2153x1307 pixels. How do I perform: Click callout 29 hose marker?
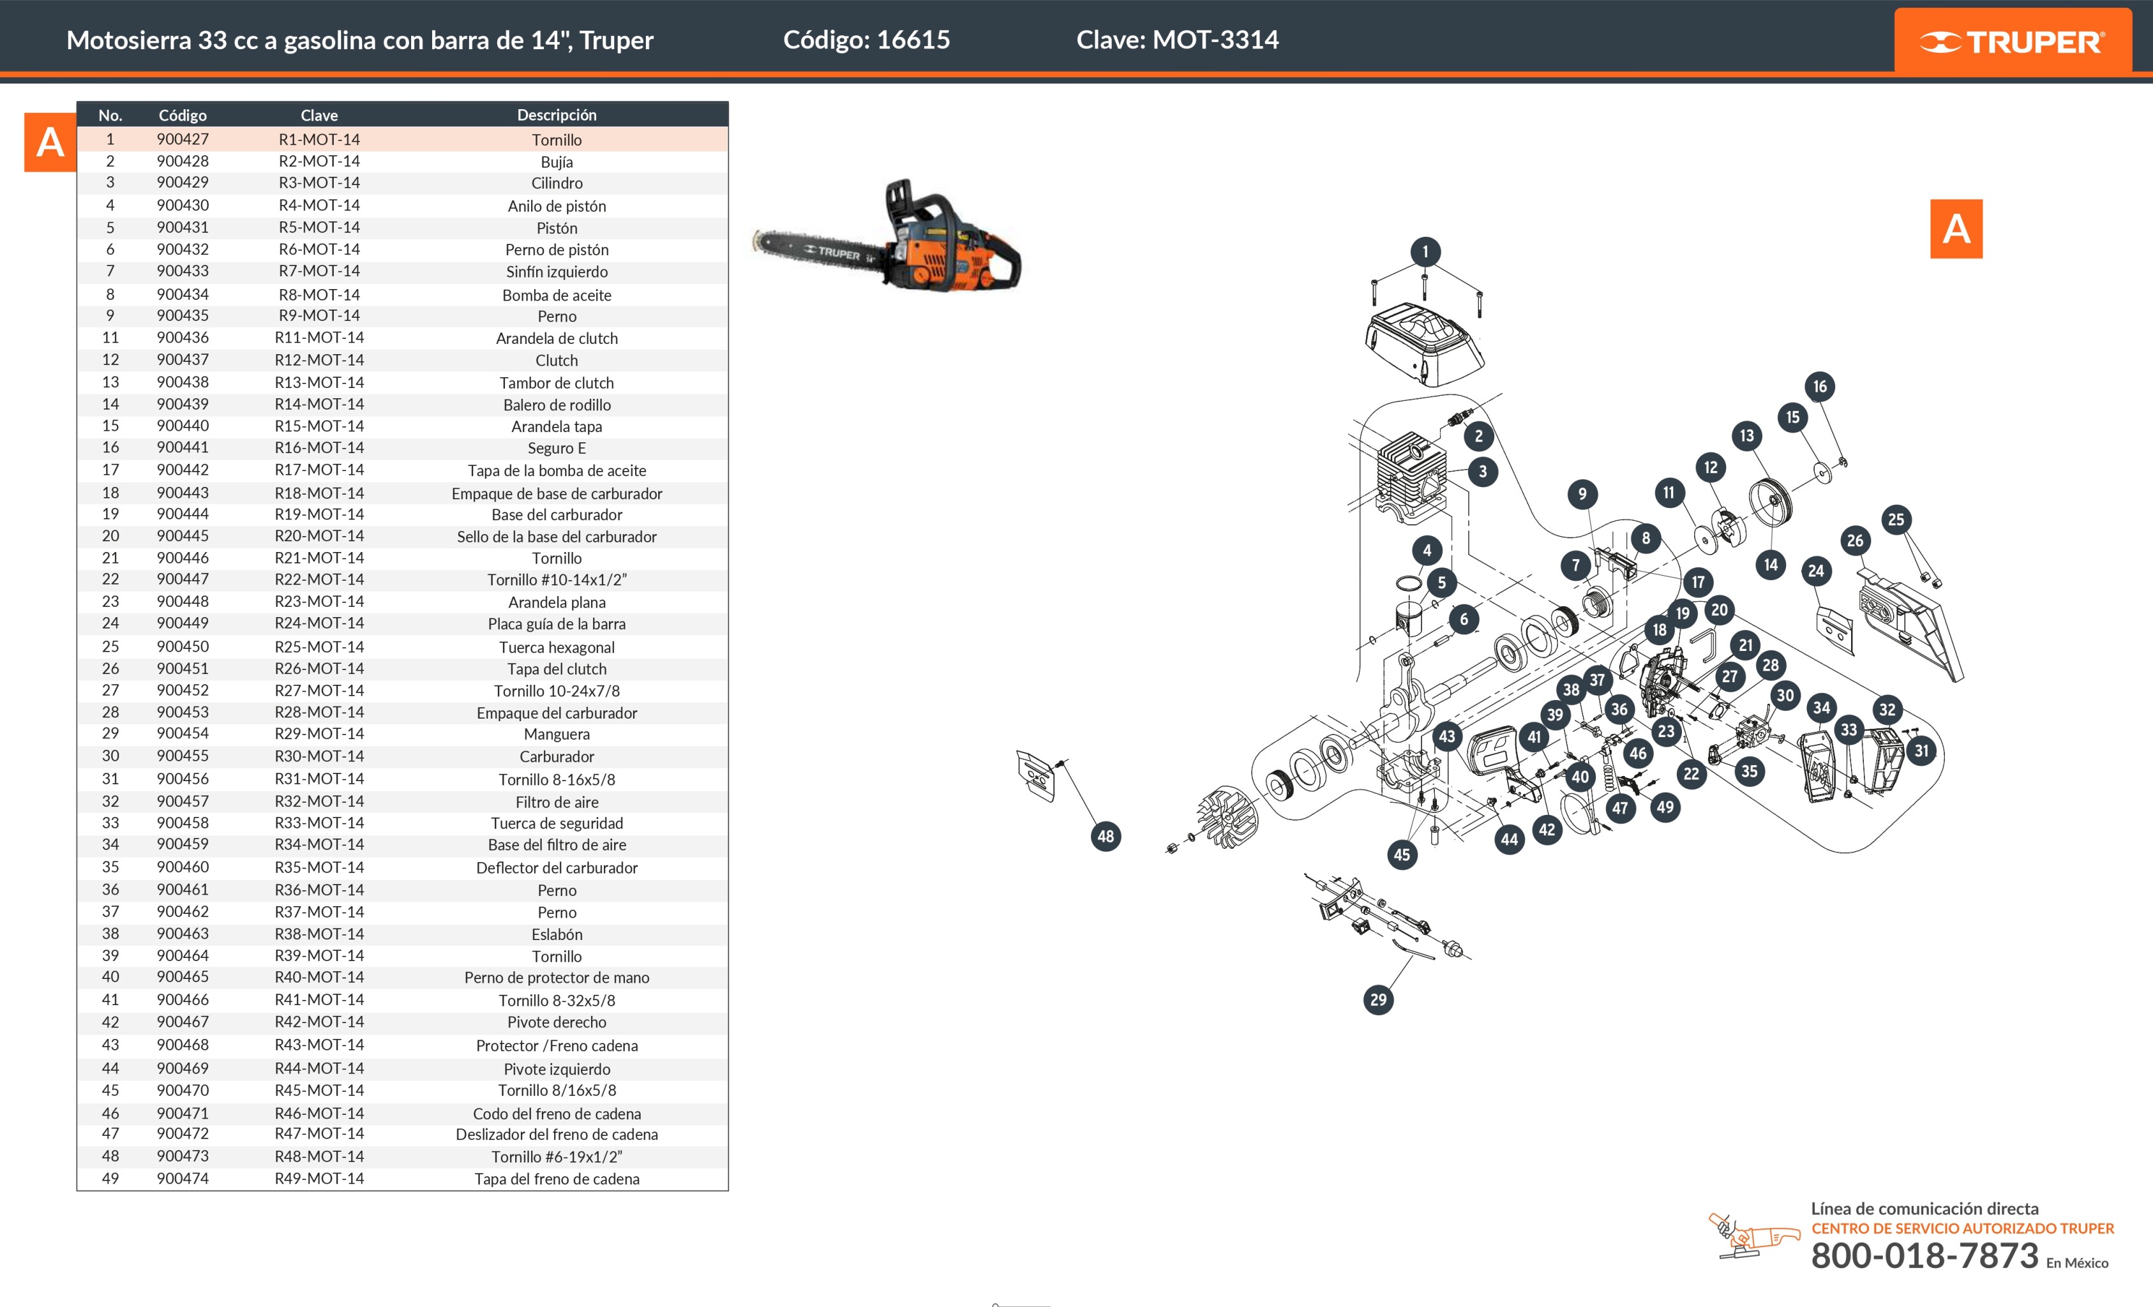coord(1378,999)
